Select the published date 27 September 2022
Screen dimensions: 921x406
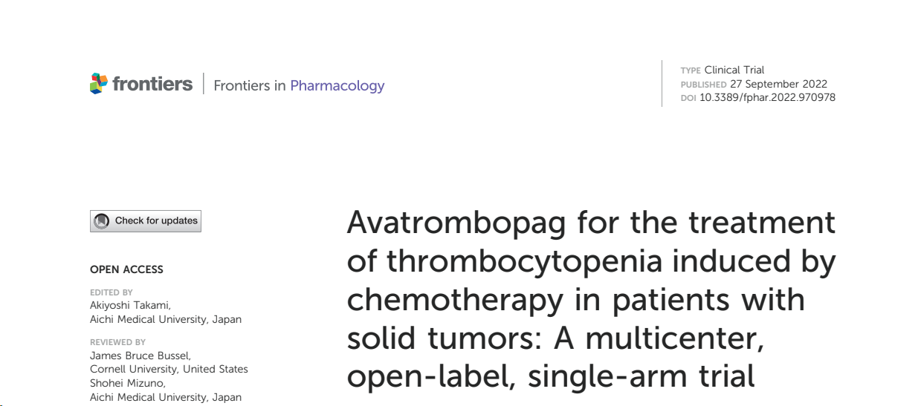click(778, 84)
